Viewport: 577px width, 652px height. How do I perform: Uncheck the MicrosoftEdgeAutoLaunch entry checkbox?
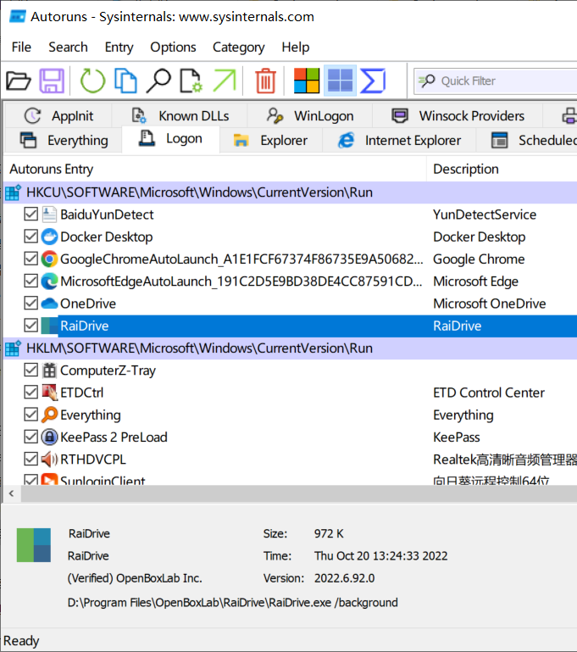pos(31,281)
